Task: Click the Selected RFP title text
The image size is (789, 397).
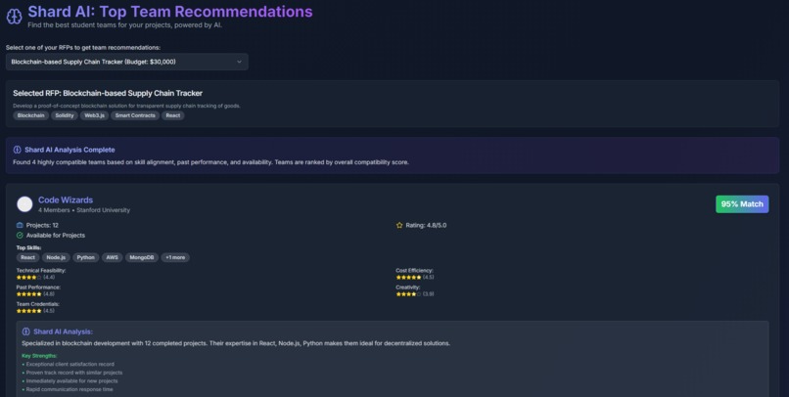Action: pos(108,93)
